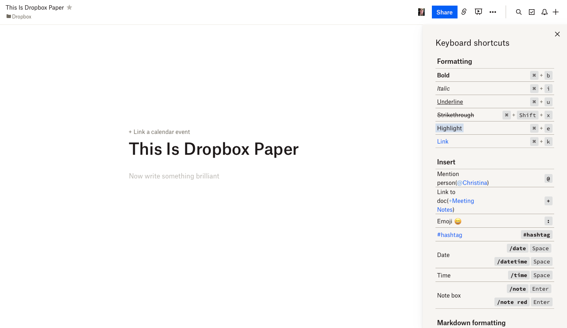Dismiss the Keyboard shortcuts panel
Screen dimensions: 567x328
[x=557, y=34]
